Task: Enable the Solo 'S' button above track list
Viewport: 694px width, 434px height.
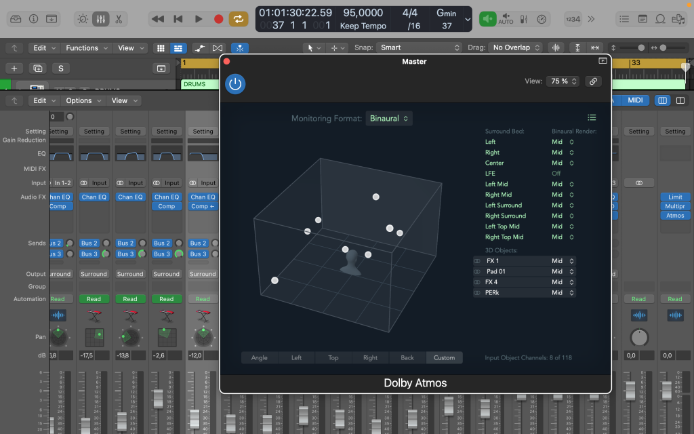Action: pos(60,68)
